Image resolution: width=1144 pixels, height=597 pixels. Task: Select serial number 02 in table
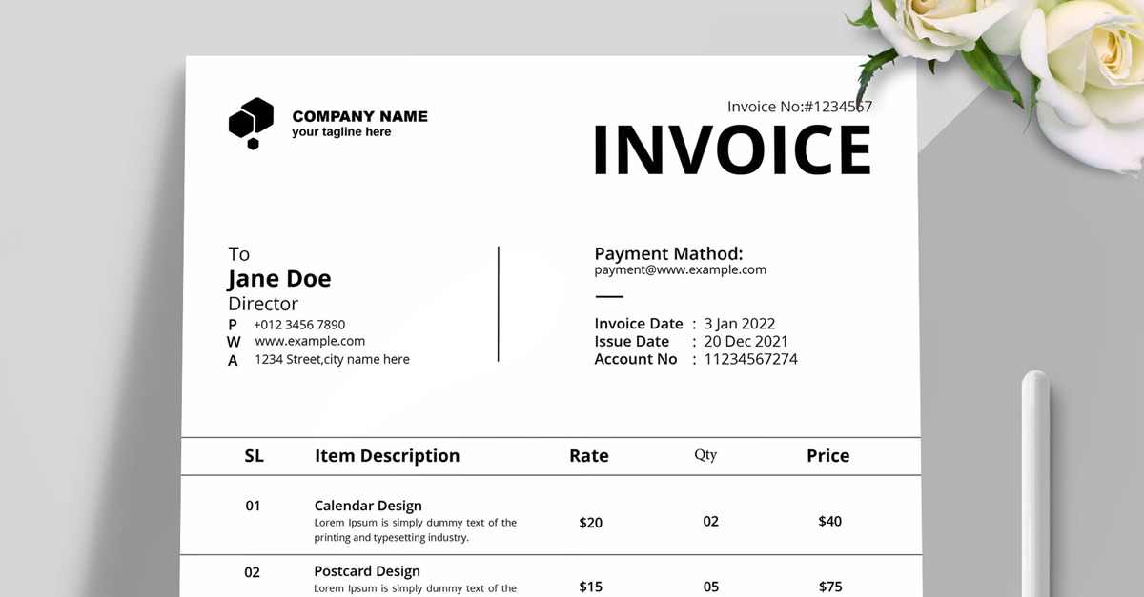pos(253,572)
